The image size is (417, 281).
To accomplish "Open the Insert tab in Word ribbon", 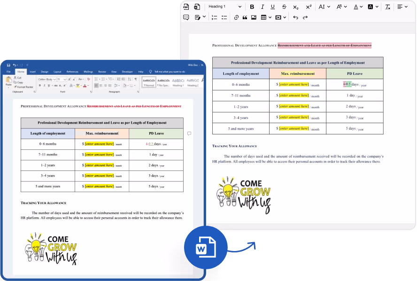I will 32,72.
